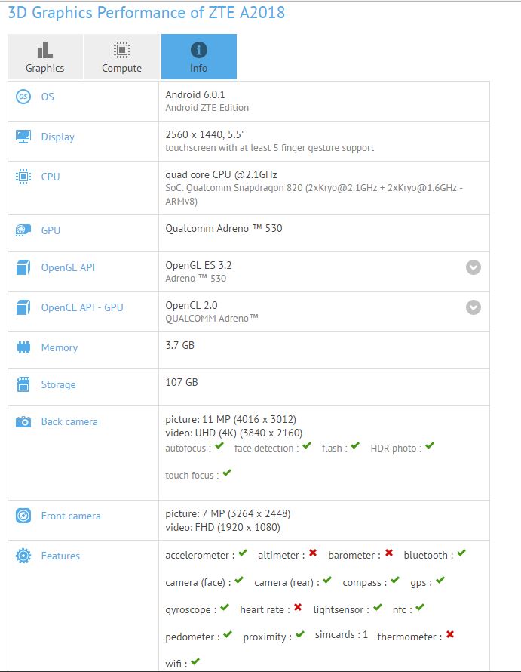
Task: Click the OS label link
Action: pyautogui.click(x=48, y=97)
